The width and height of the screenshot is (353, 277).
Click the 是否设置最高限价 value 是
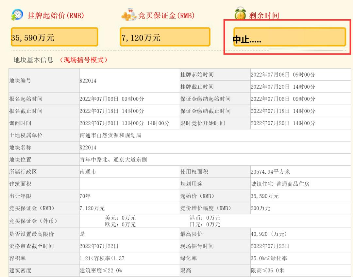click(x=82, y=234)
